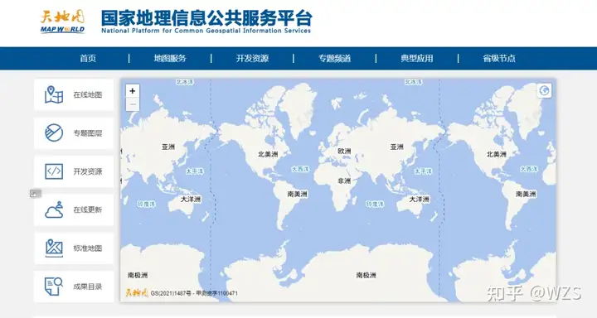597x318 pixels.
Task: Open the 专题图层 layer circle icon
Action: point(54,132)
